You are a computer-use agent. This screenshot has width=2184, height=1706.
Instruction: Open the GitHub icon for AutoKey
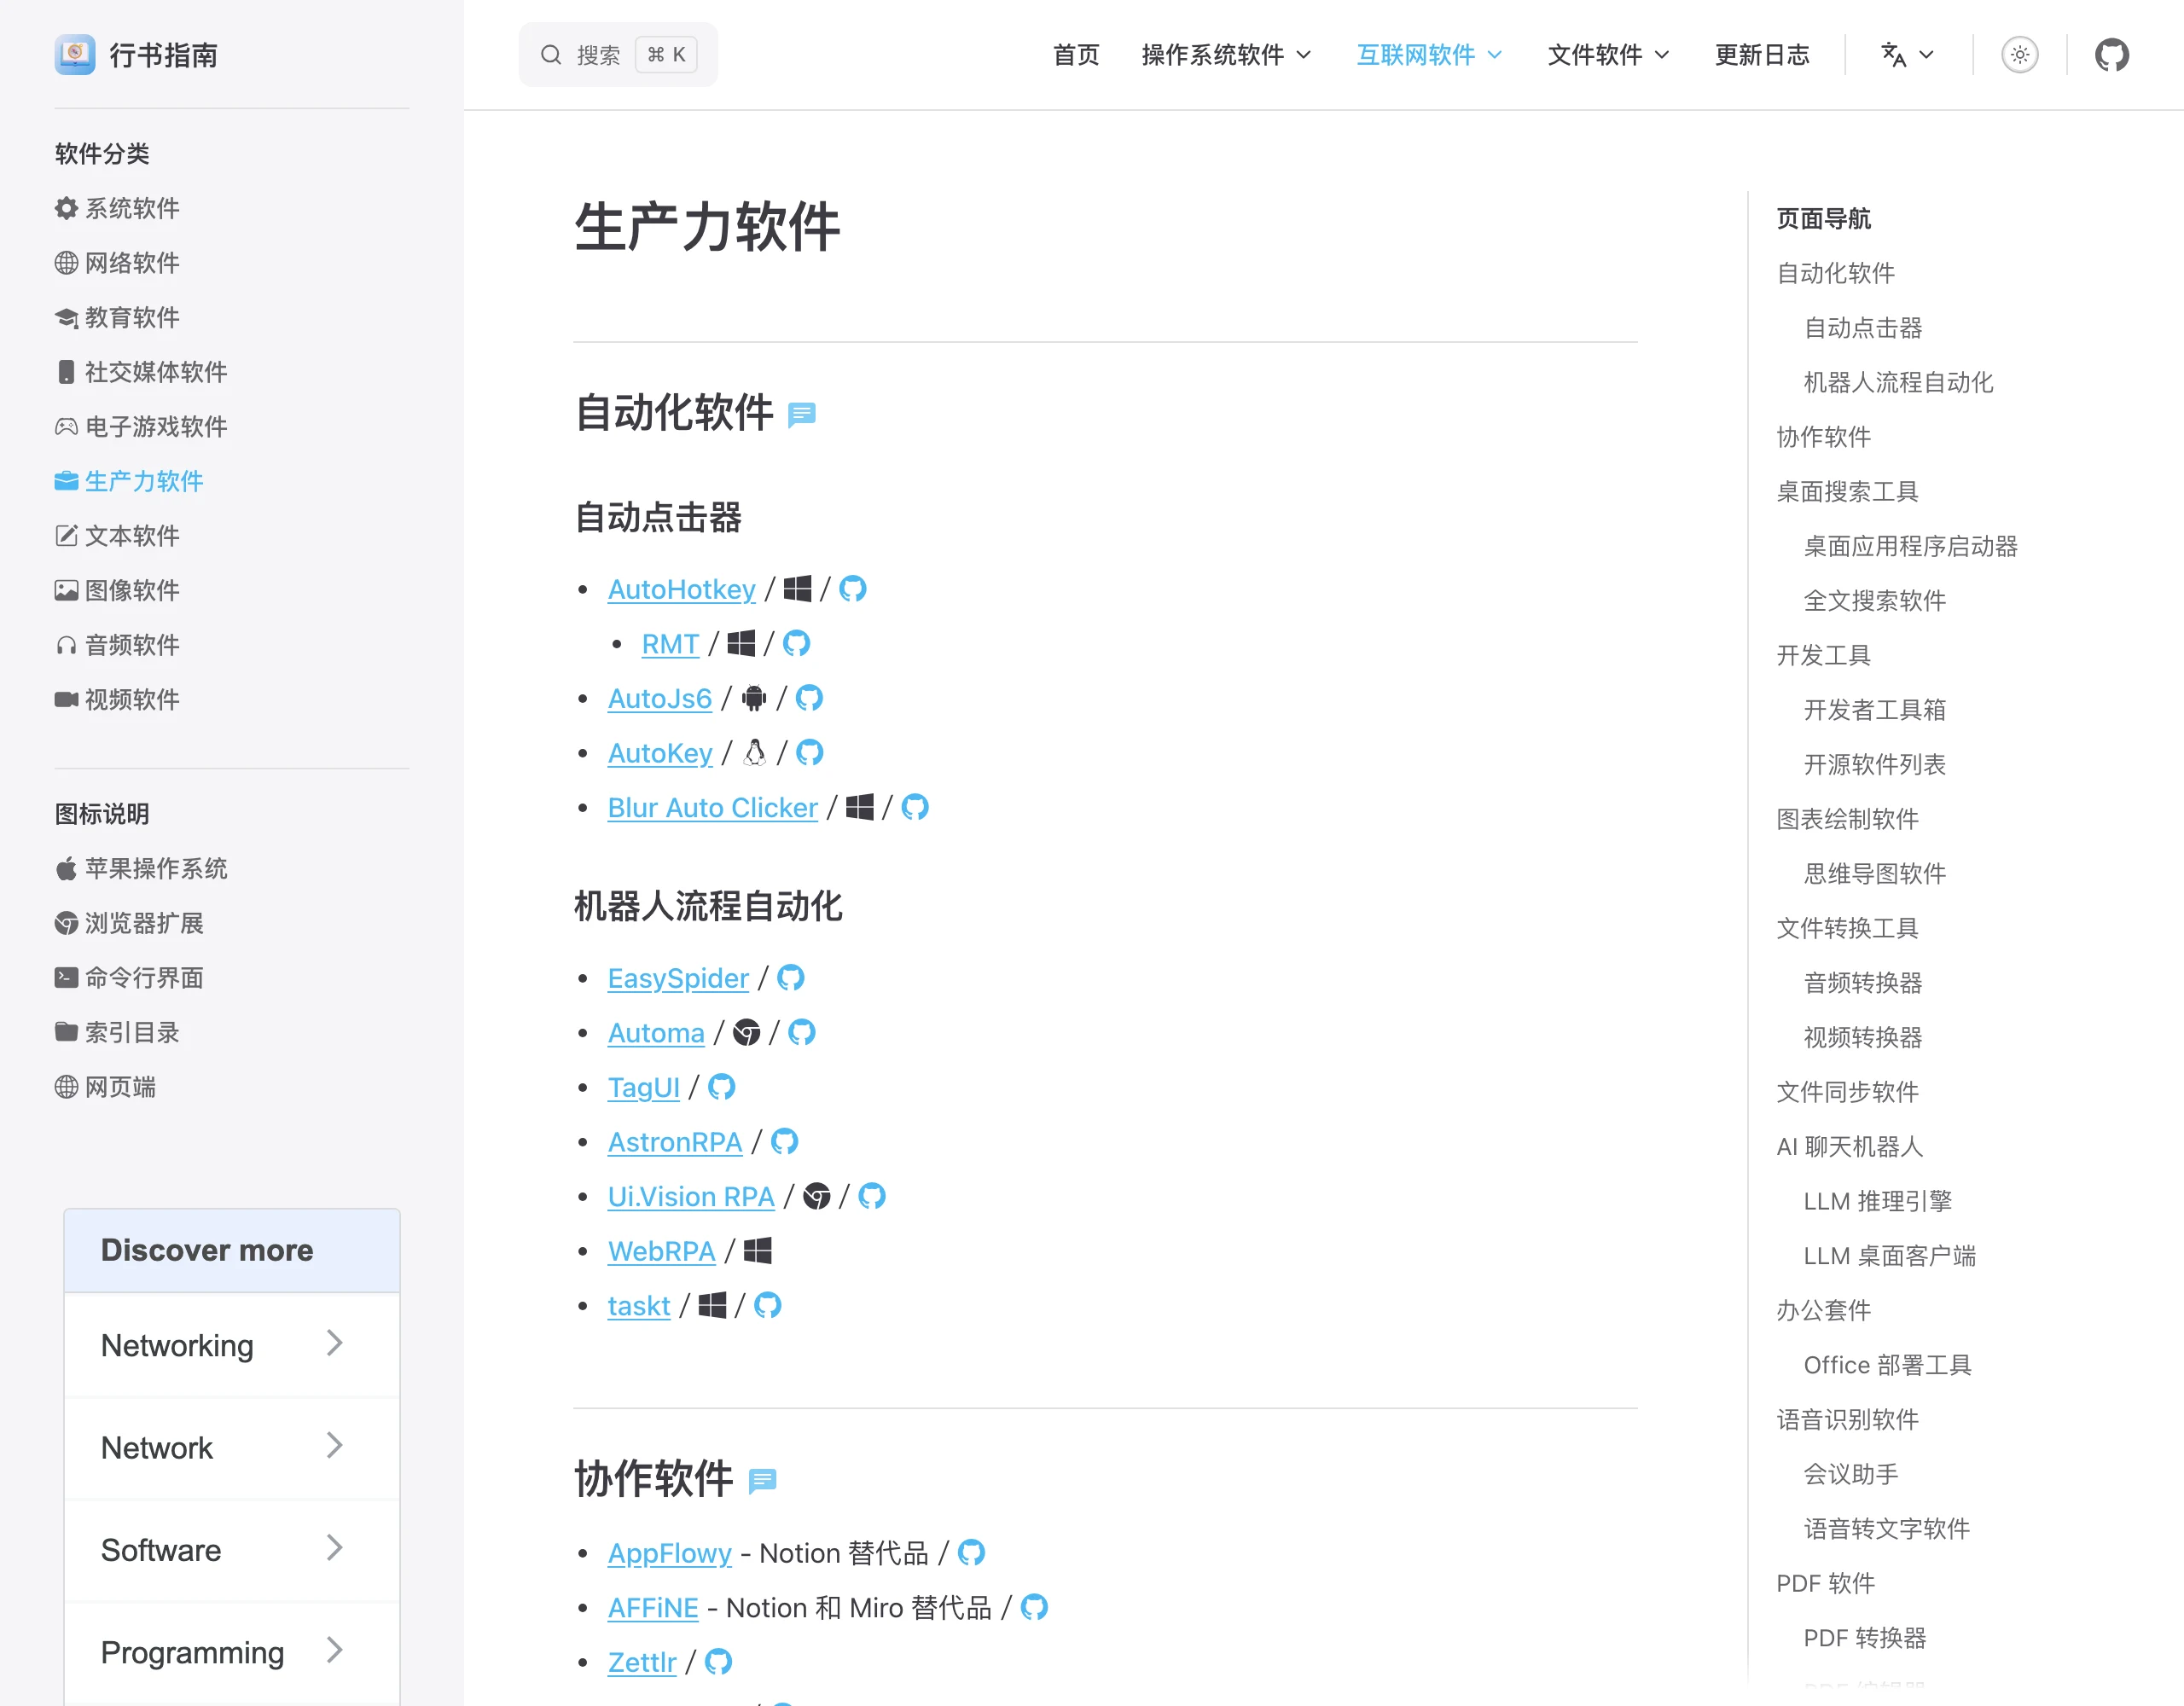pyautogui.click(x=810, y=752)
